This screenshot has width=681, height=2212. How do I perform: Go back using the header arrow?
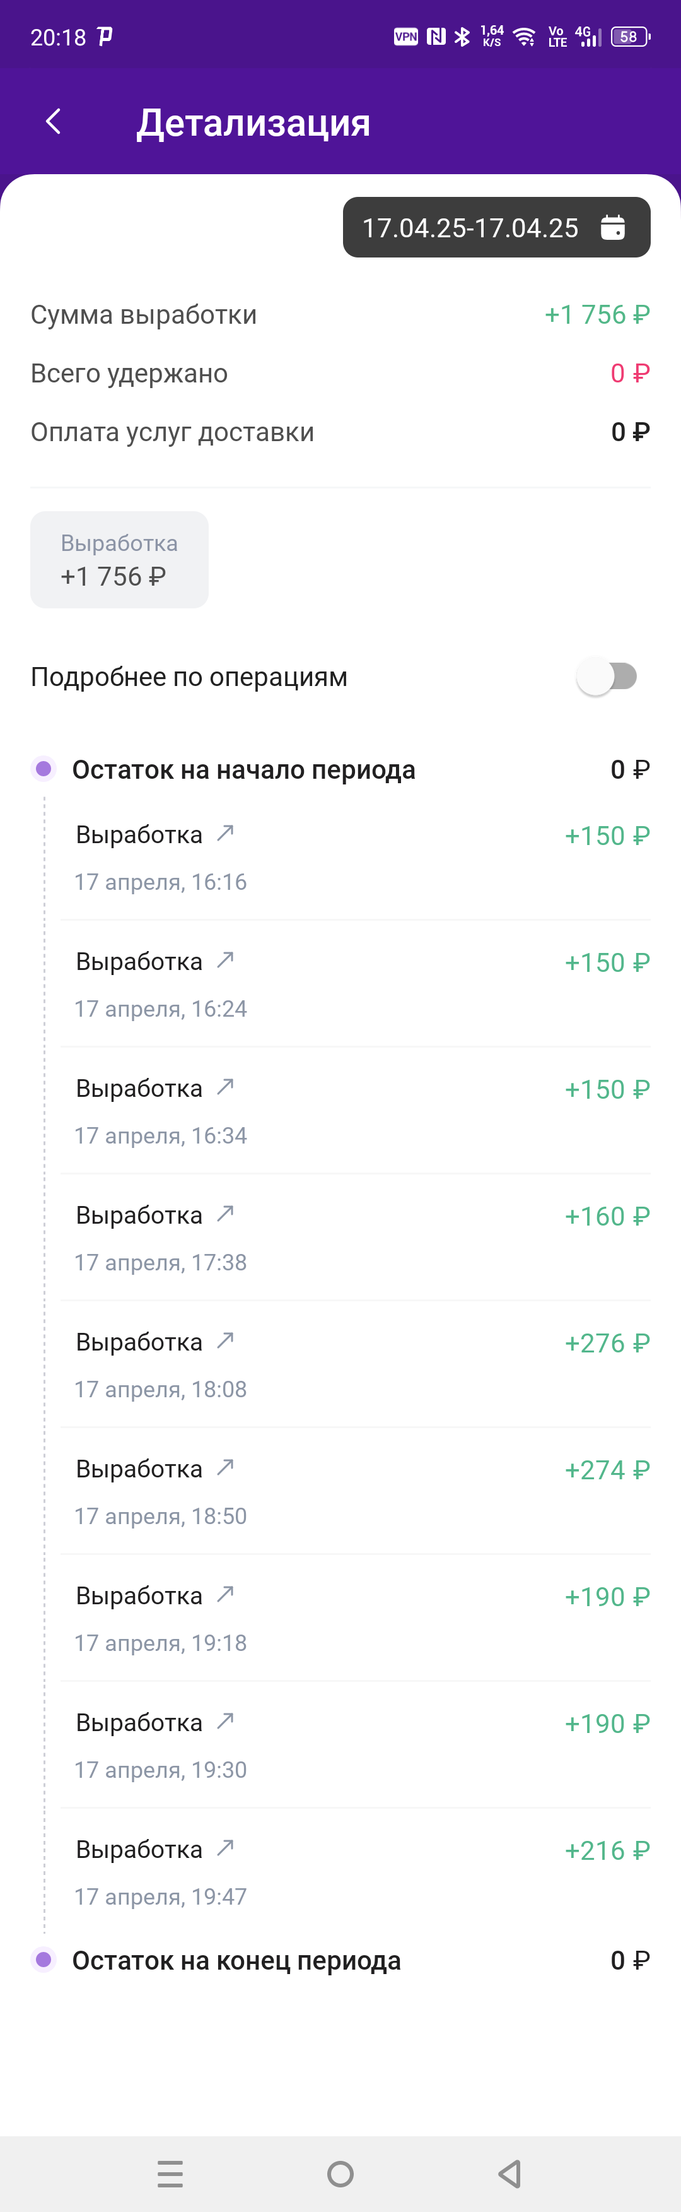[x=53, y=122]
